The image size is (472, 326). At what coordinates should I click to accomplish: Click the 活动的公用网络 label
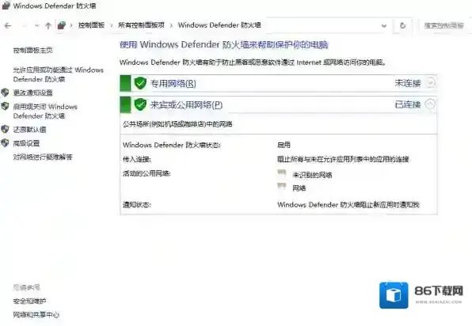pyautogui.click(x=147, y=173)
